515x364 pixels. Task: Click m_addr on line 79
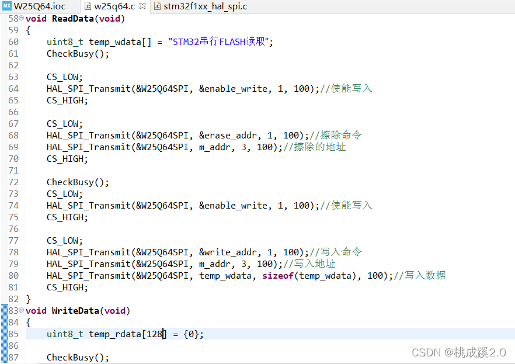tap(215, 264)
